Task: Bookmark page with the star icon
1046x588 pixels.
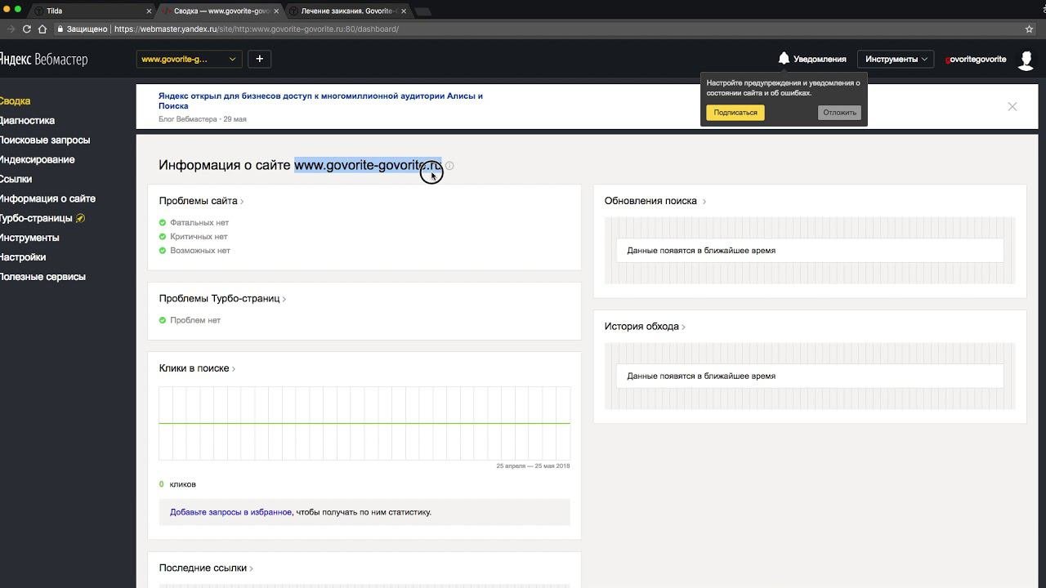Action: (x=1029, y=29)
